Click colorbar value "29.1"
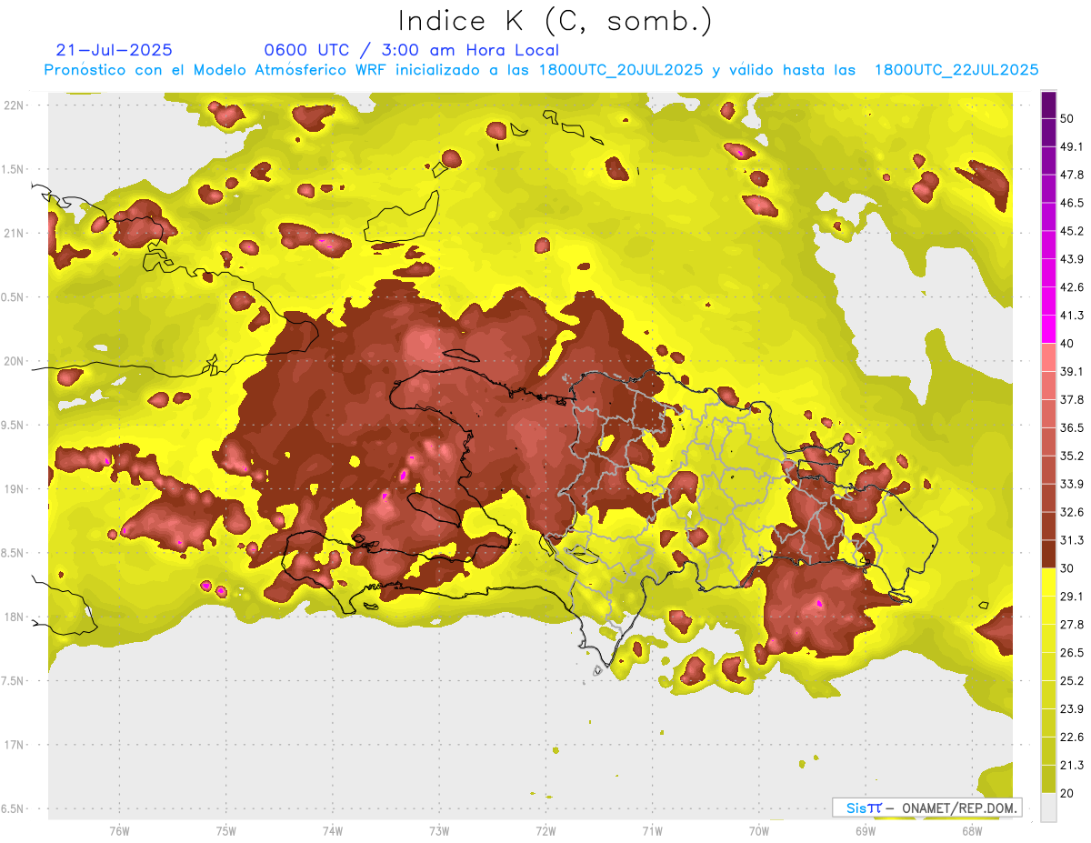The height and width of the screenshot is (843, 1091). click(x=1072, y=597)
